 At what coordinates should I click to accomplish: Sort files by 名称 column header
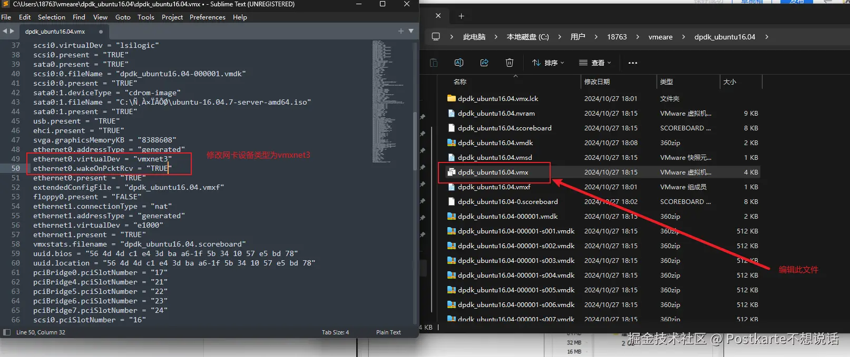460,81
